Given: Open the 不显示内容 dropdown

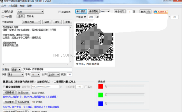Looking at the screenshot, I should [31, 22].
